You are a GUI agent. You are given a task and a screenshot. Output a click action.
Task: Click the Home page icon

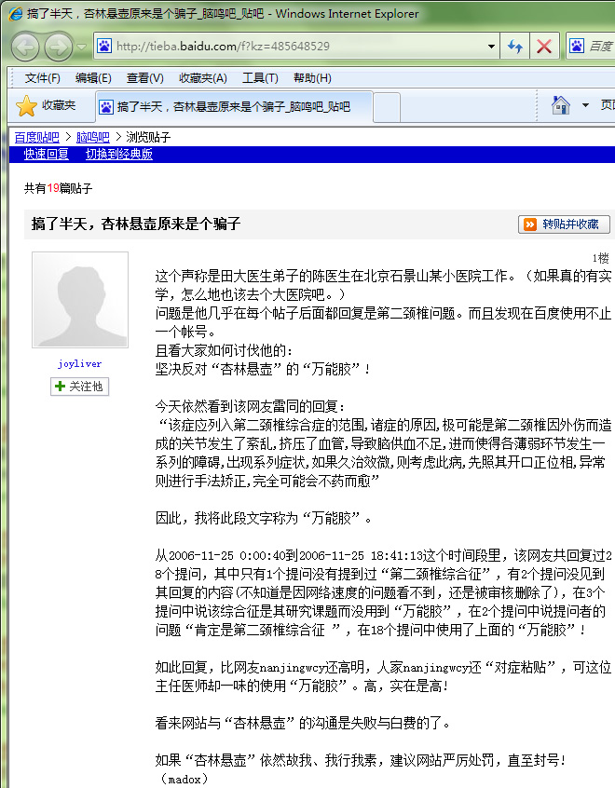tap(561, 105)
